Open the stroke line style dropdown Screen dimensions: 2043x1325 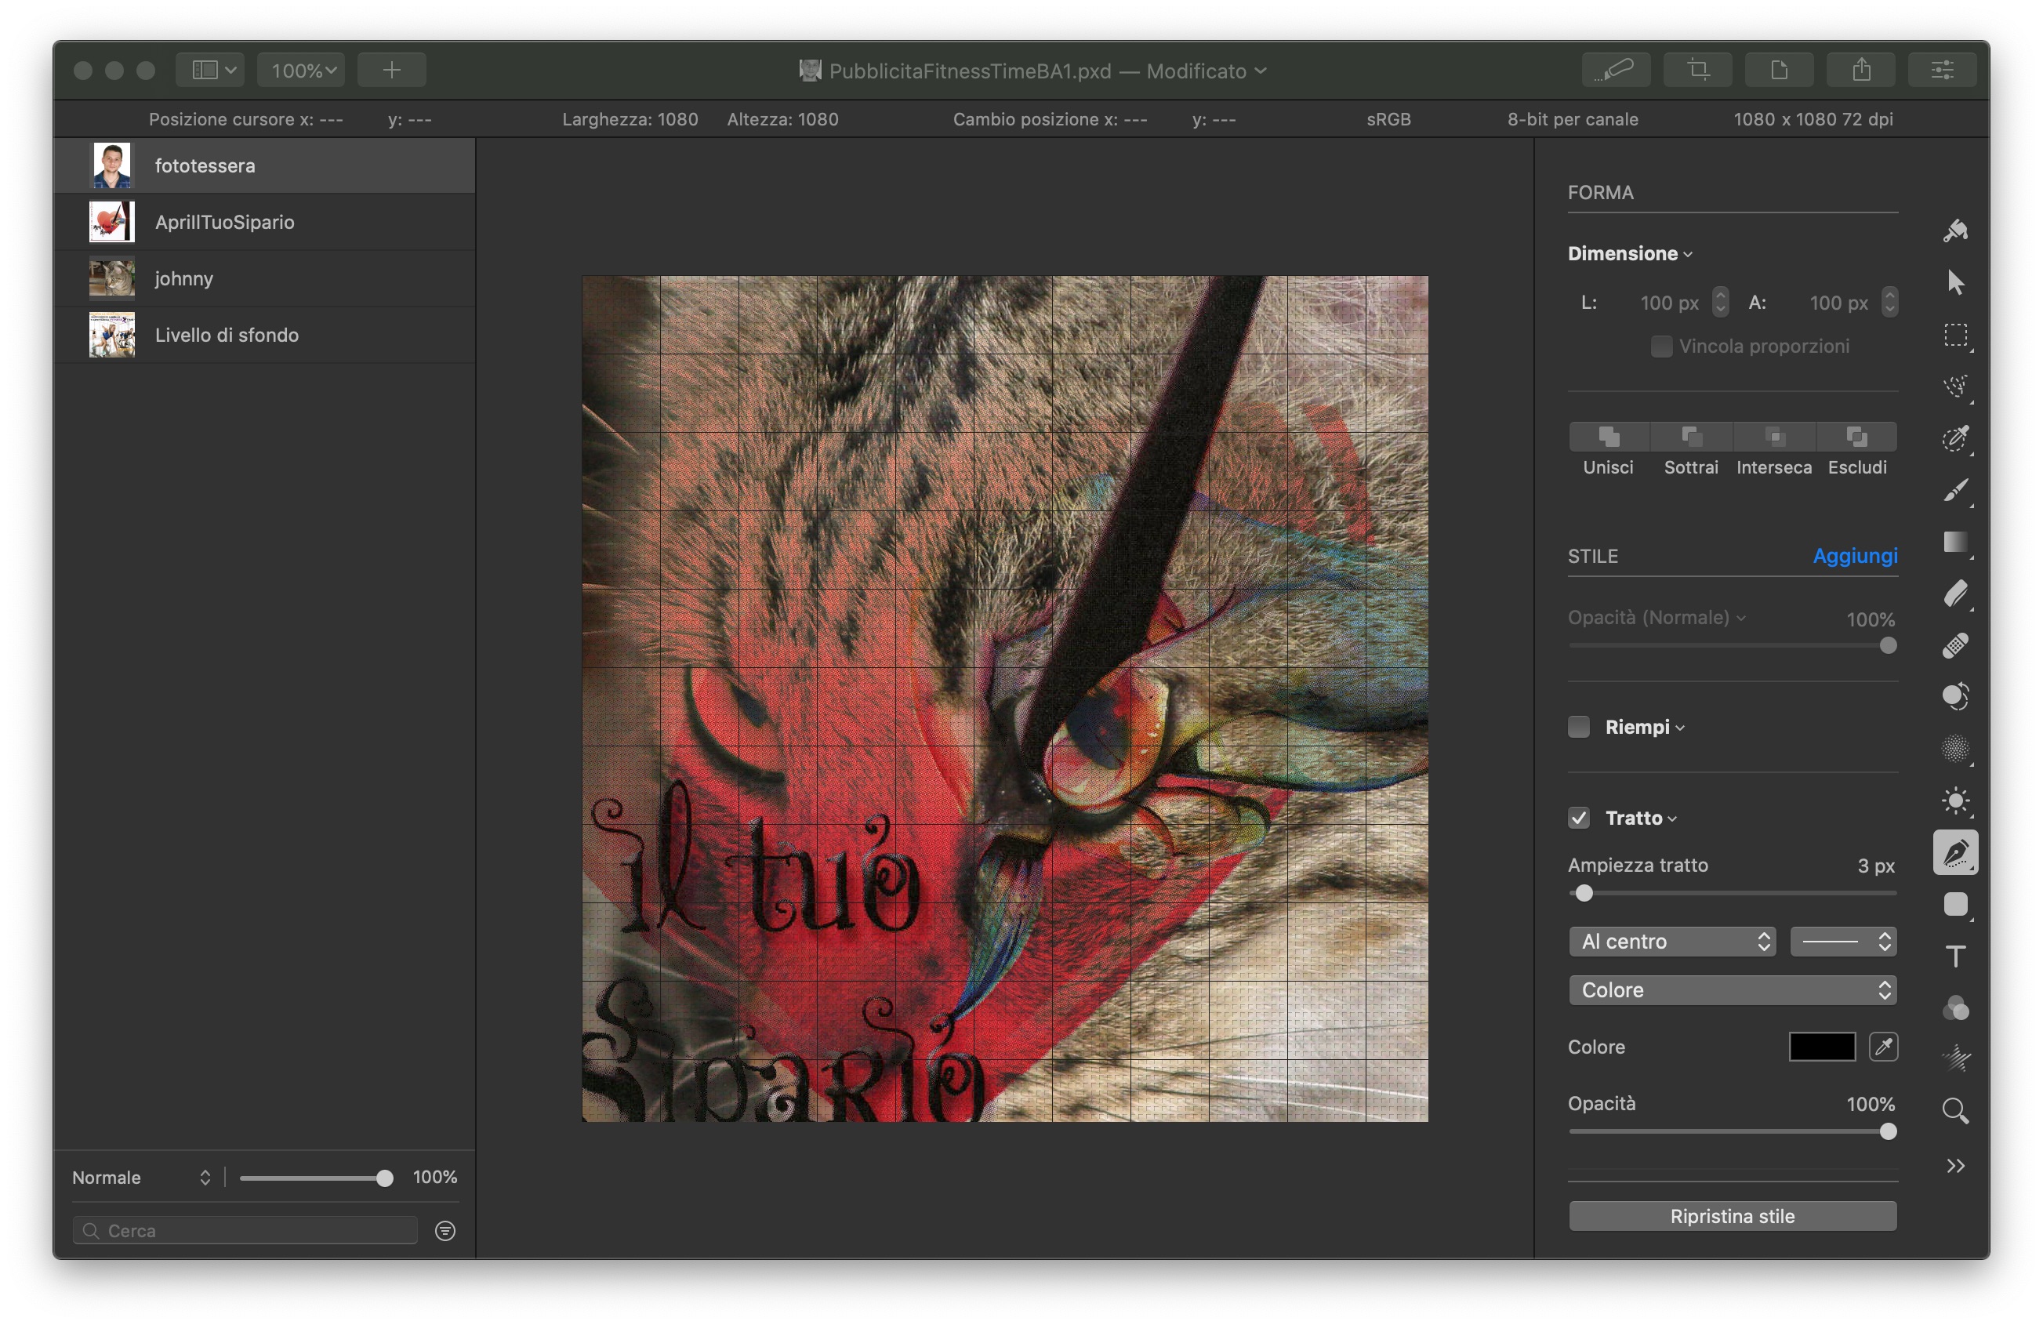1843,941
